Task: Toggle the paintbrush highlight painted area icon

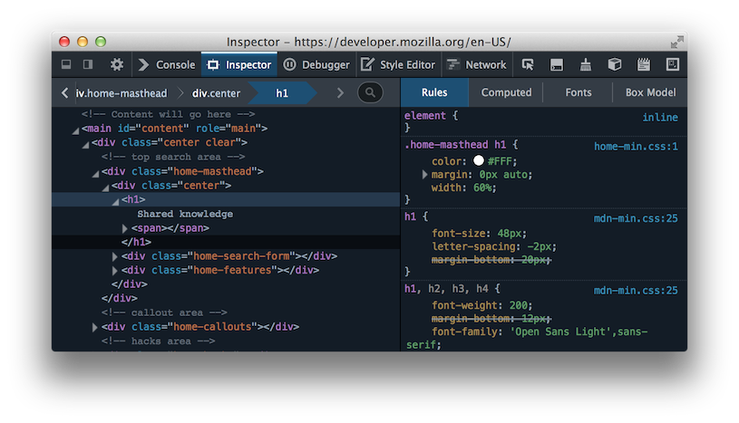Action: [x=586, y=64]
